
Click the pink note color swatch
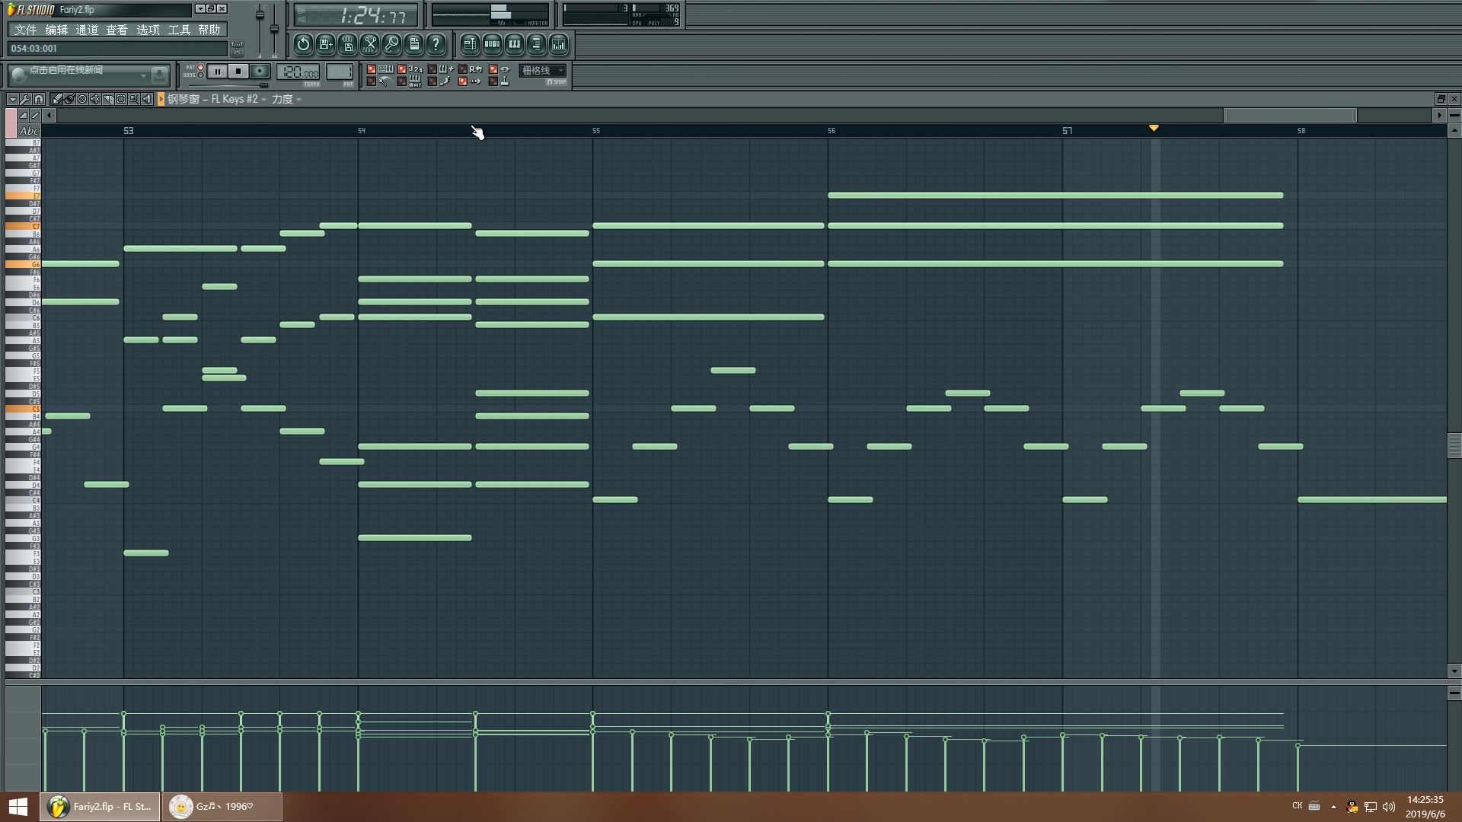11,123
